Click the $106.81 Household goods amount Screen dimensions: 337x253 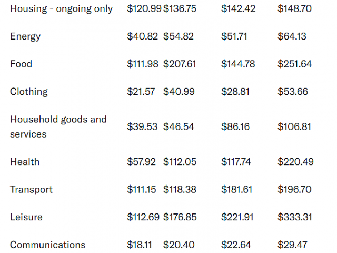294,127
